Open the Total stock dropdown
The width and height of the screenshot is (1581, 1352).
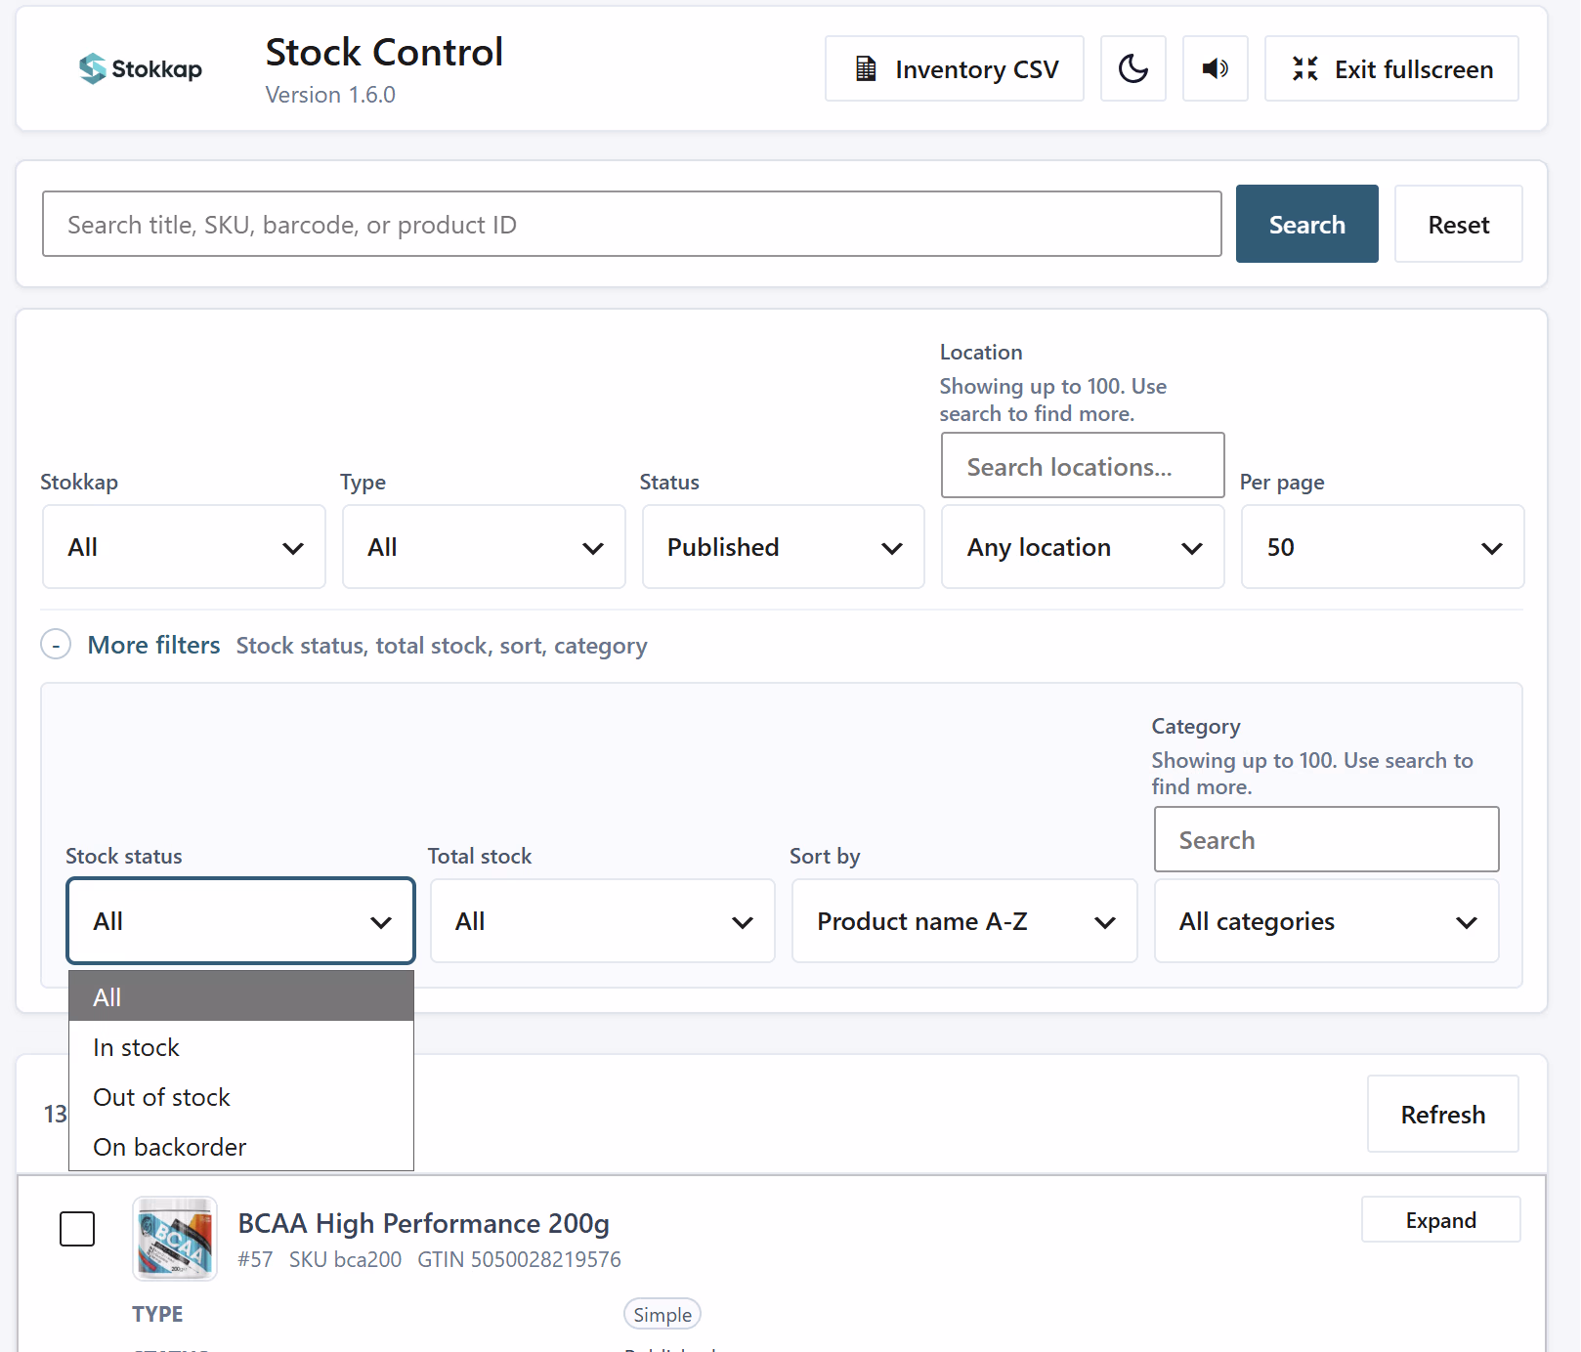603,921
